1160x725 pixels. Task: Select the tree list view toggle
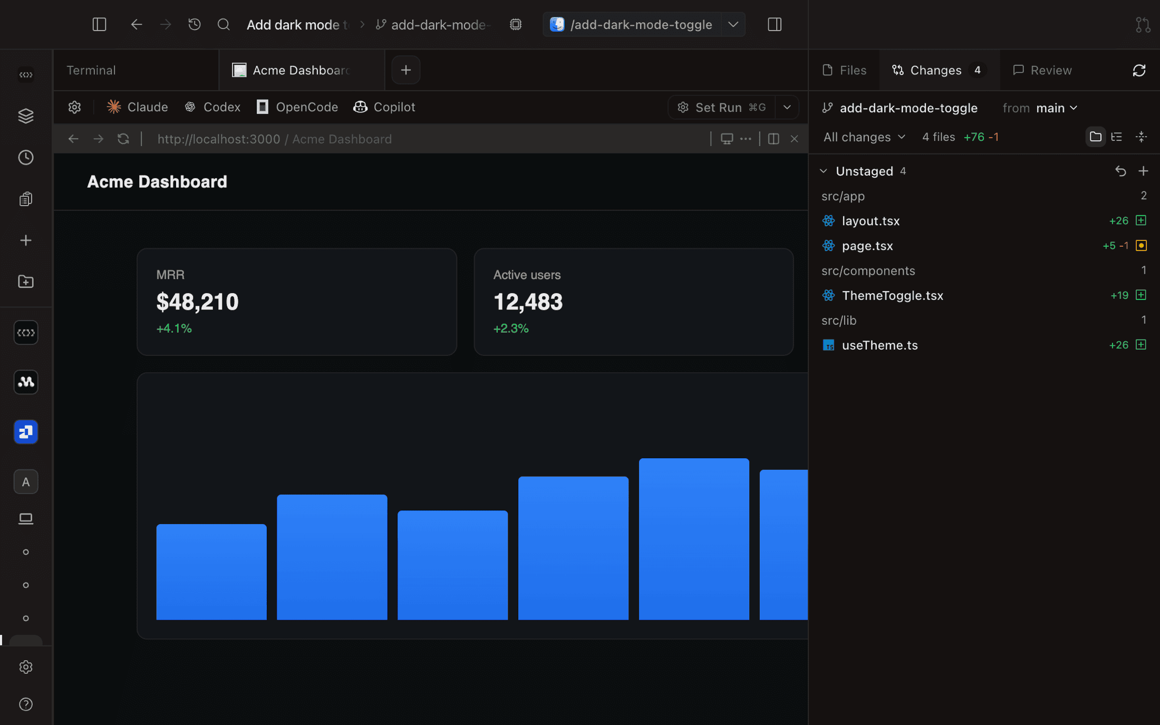[x=1117, y=137]
